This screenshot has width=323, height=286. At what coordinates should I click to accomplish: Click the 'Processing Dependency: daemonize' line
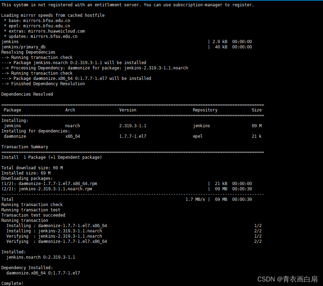coord(95,68)
